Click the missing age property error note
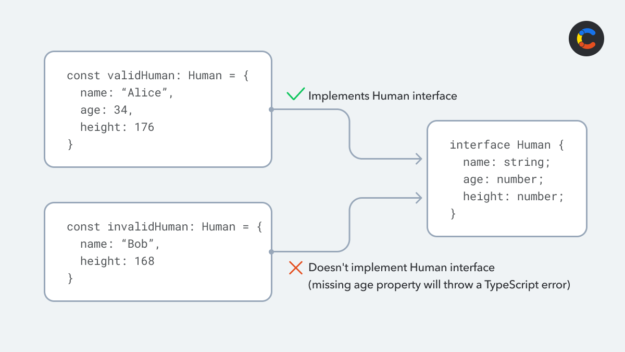The image size is (625, 352). pos(439,285)
